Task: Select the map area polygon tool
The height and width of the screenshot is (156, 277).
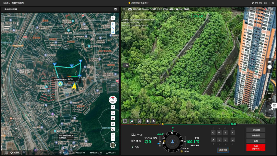Action: click(x=113, y=32)
